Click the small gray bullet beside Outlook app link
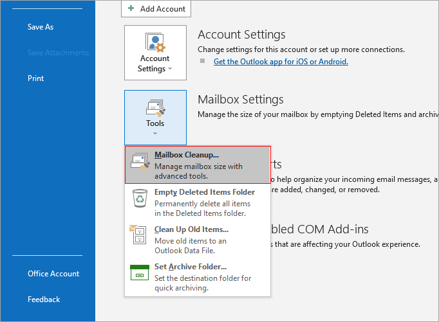This screenshot has height=322, width=439. [x=202, y=60]
